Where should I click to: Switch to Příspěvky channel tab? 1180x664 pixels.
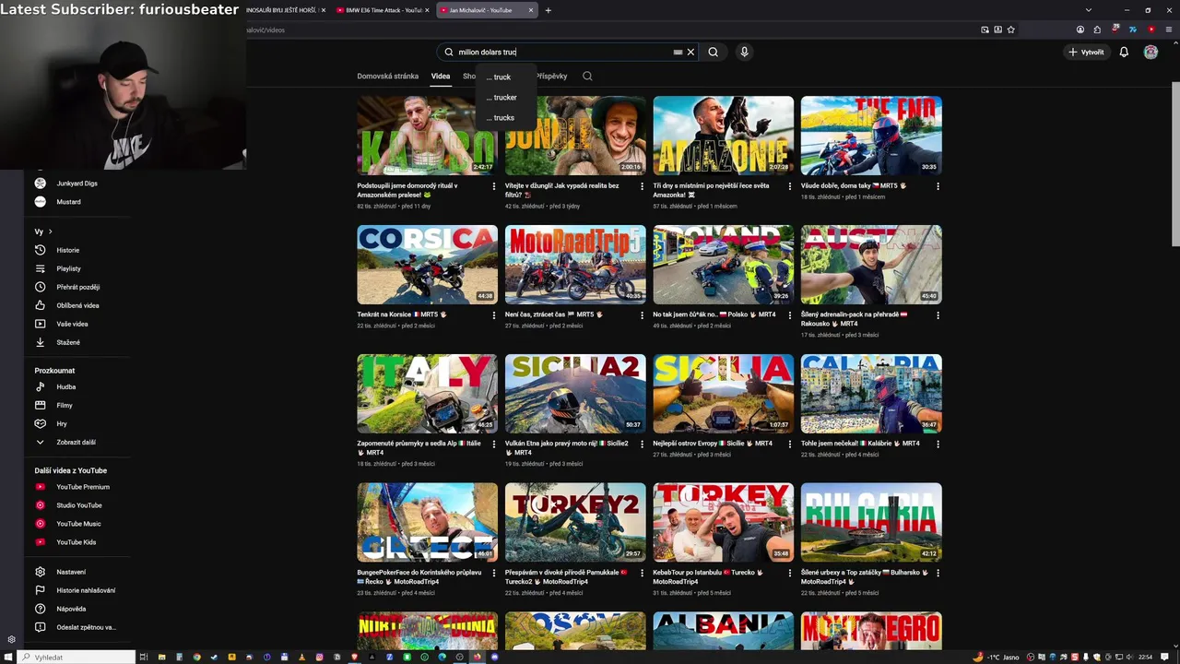point(551,77)
